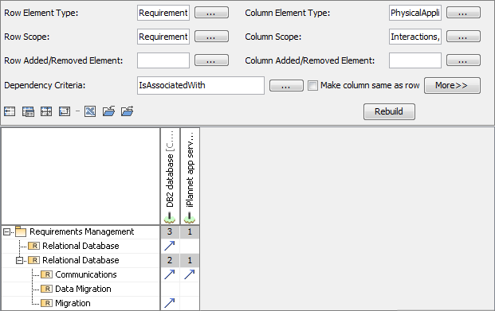Viewport: 495px width, 311px height.
Task: Open browse button for Row Element Type
Action: [211, 13]
